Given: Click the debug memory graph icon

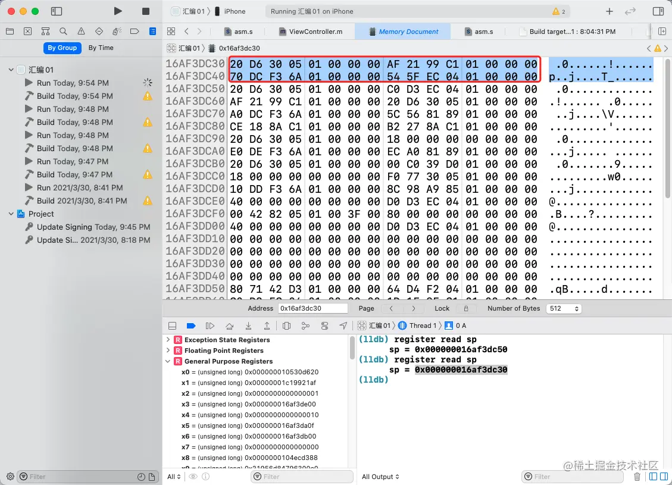Looking at the screenshot, I should click(305, 326).
